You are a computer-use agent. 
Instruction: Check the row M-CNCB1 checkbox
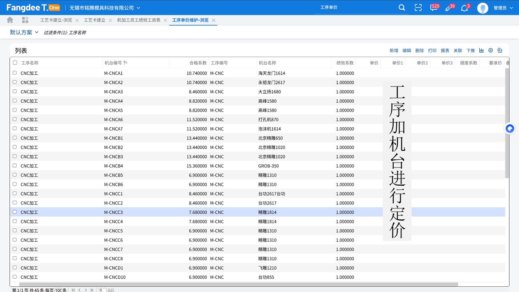coord(15,138)
